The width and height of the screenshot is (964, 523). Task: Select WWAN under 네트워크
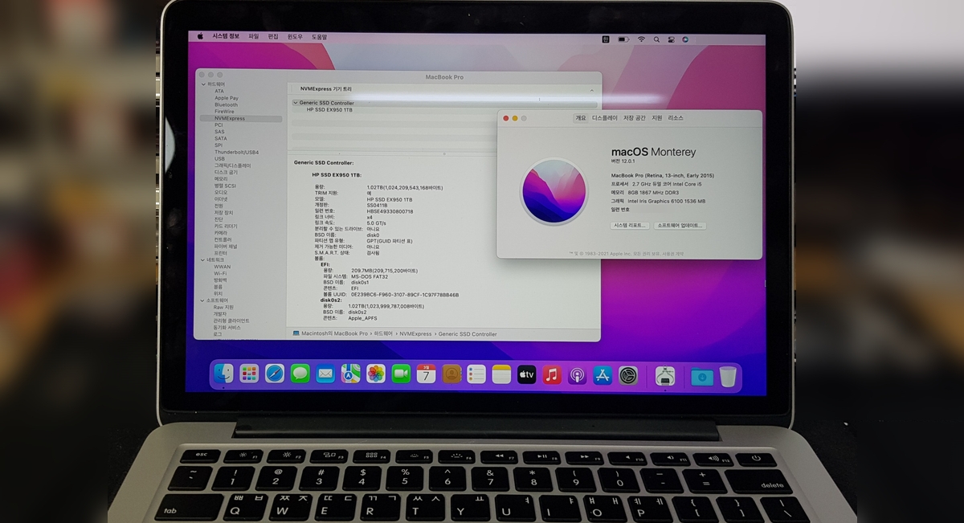pos(222,267)
